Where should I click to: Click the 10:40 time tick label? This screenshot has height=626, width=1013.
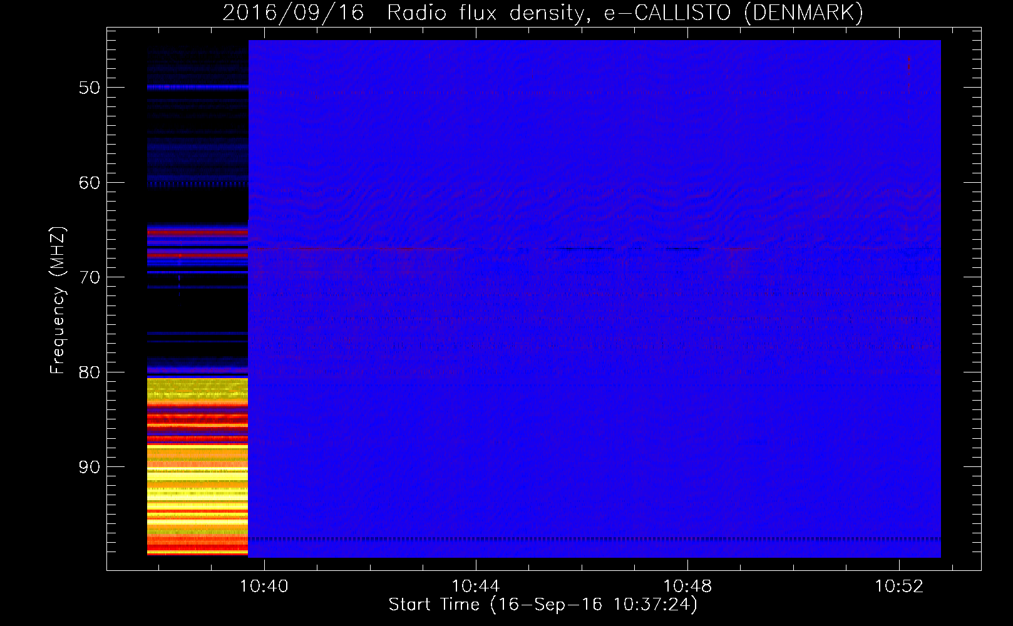[264, 586]
